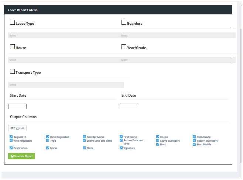Check the Transport Type checkbox
Viewport: 243px width, 180px height.
(12, 72)
